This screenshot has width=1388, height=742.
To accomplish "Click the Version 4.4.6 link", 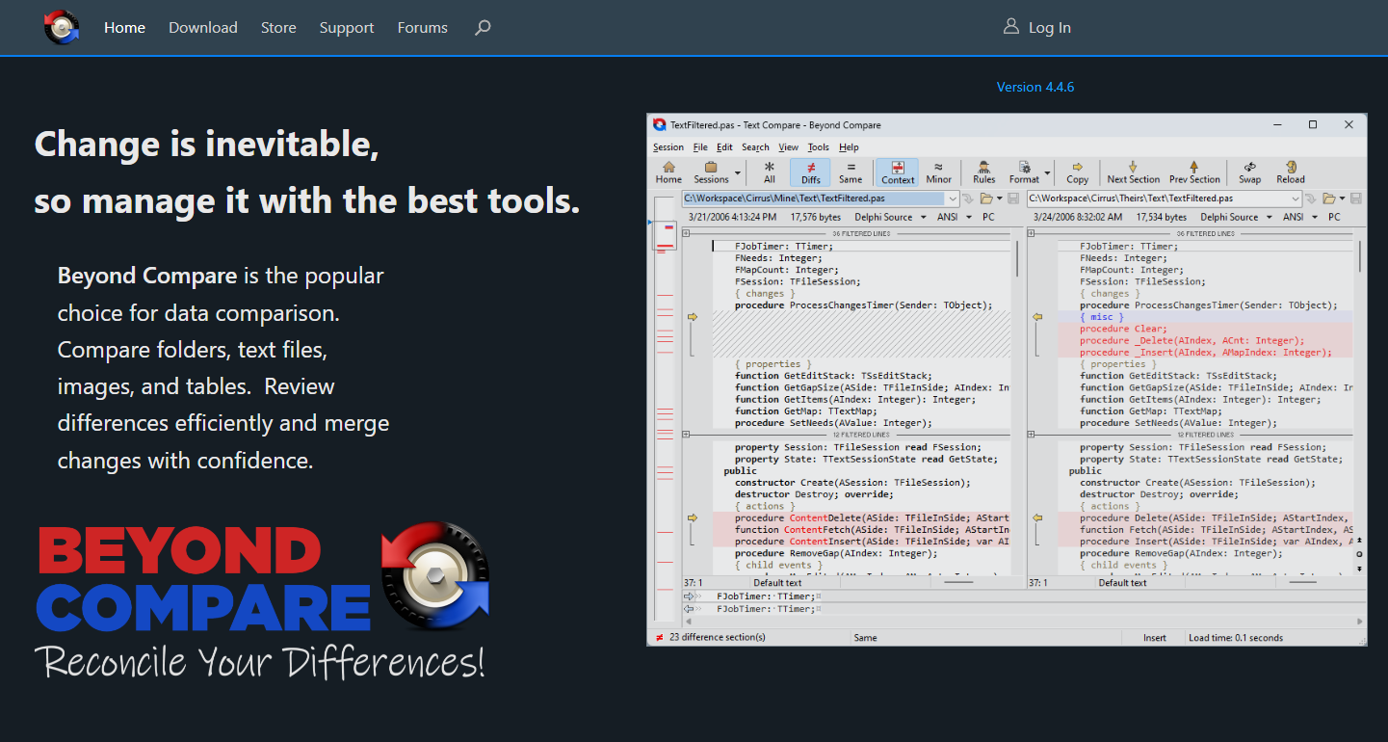I will click(x=1035, y=87).
